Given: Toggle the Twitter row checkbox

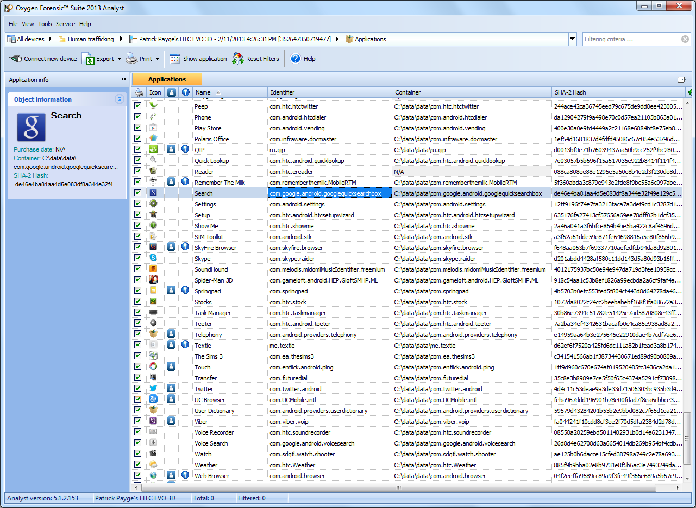Looking at the screenshot, I should (x=138, y=388).
